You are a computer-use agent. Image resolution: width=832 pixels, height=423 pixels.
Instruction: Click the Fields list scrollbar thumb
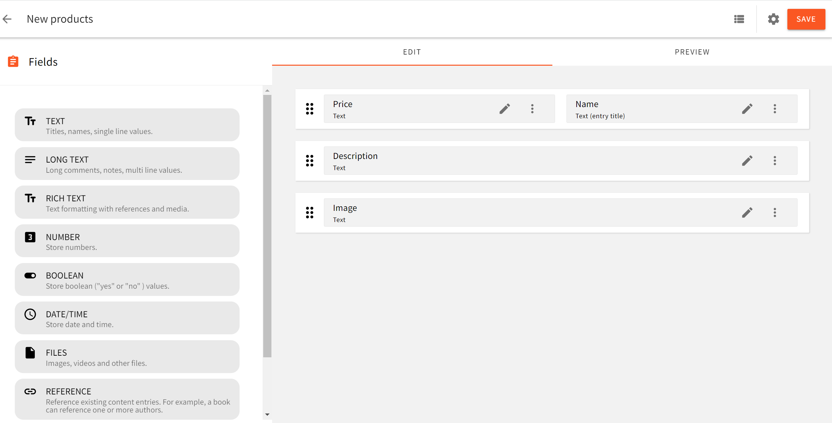[267, 226]
